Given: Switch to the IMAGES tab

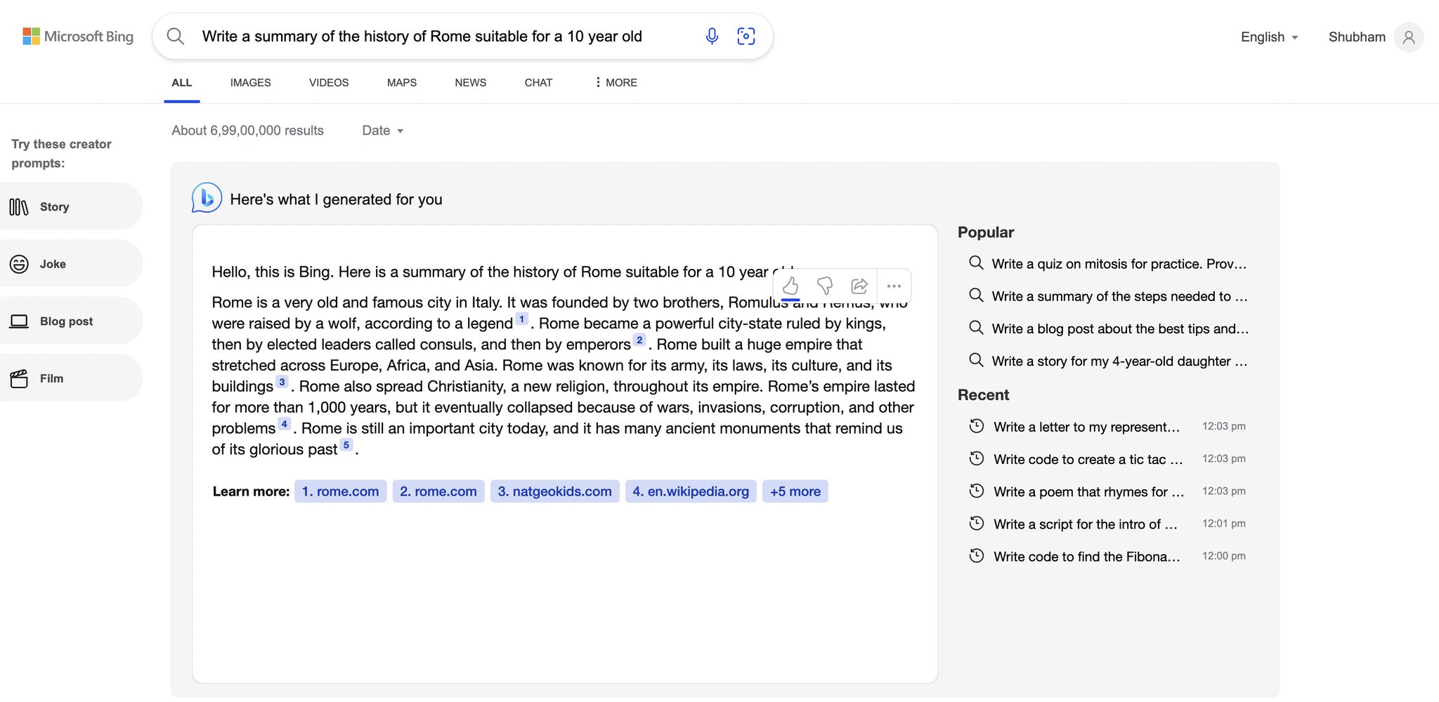Looking at the screenshot, I should [x=250, y=83].
